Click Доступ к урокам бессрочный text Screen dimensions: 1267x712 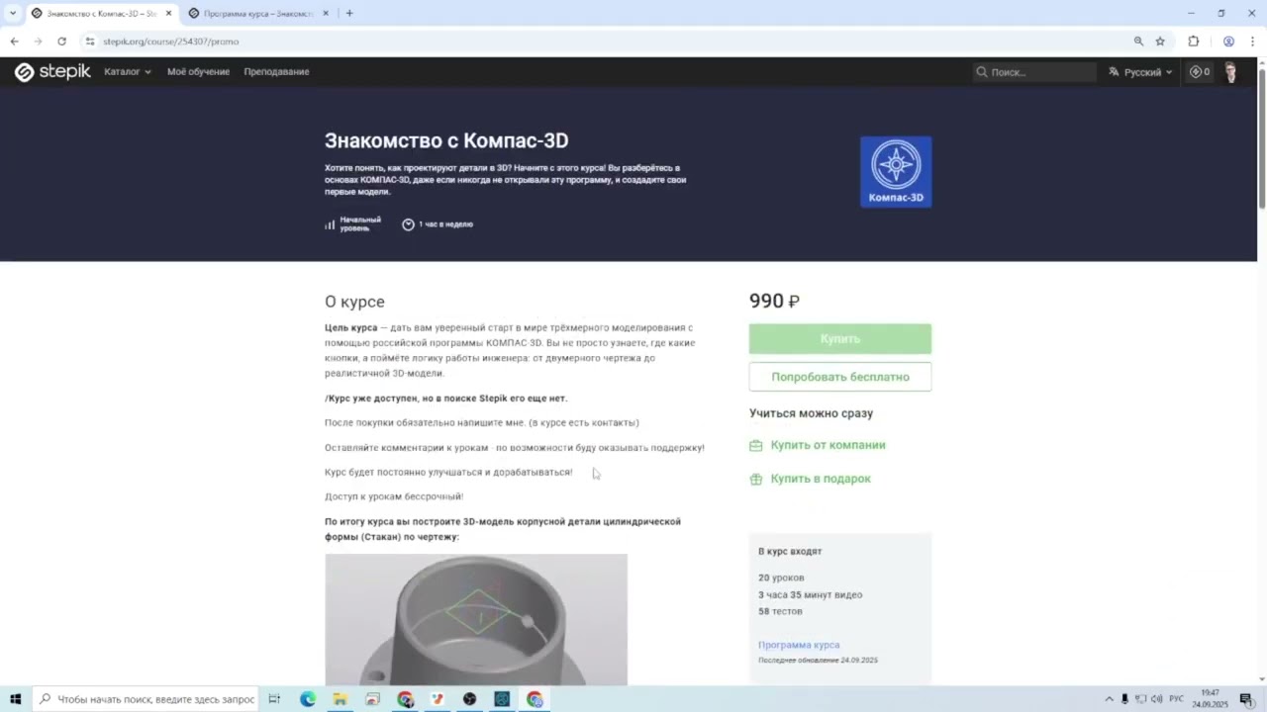(x=394, y=497)
